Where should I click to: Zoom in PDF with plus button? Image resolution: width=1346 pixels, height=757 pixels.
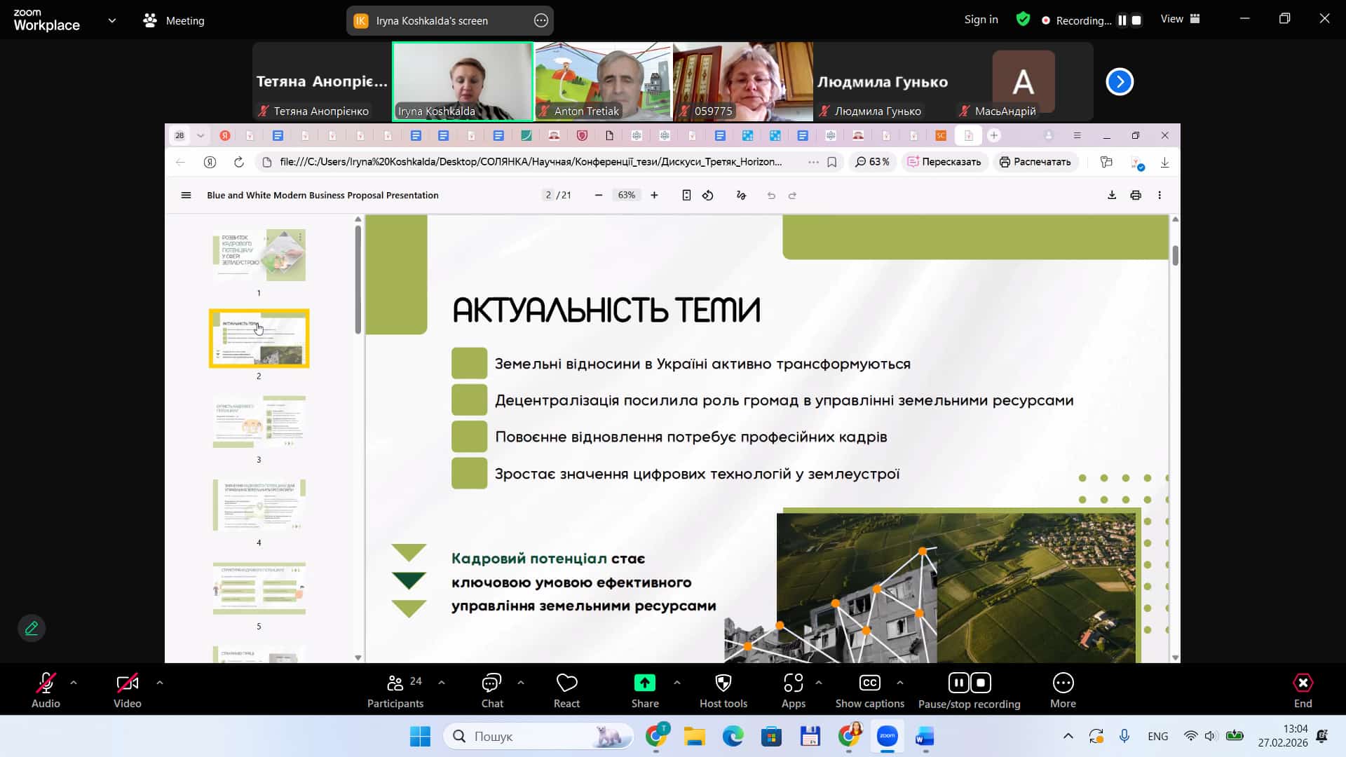pos(654,196)
